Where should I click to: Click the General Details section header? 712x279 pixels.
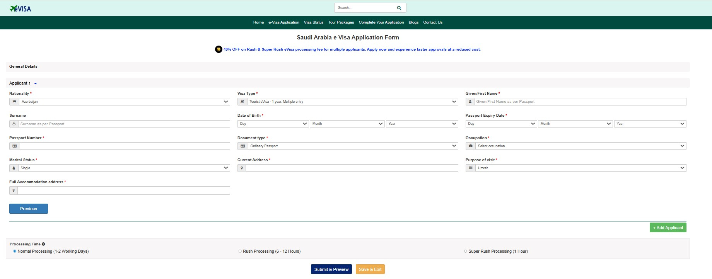pyautogui.click(x=348, y=66)
